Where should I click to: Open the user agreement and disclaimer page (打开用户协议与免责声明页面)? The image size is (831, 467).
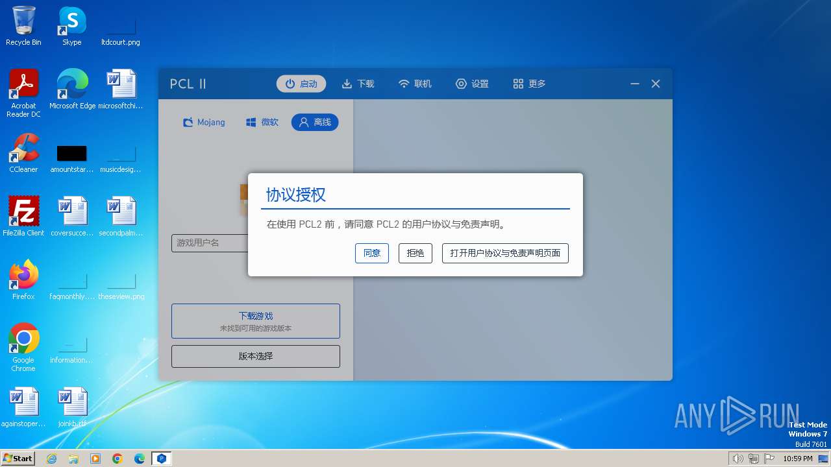[505, 253]
